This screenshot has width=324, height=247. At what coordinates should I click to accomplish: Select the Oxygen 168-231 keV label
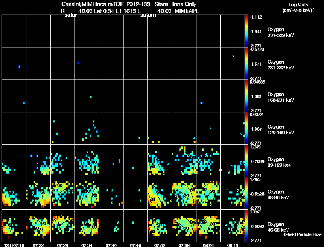point(281,97)
